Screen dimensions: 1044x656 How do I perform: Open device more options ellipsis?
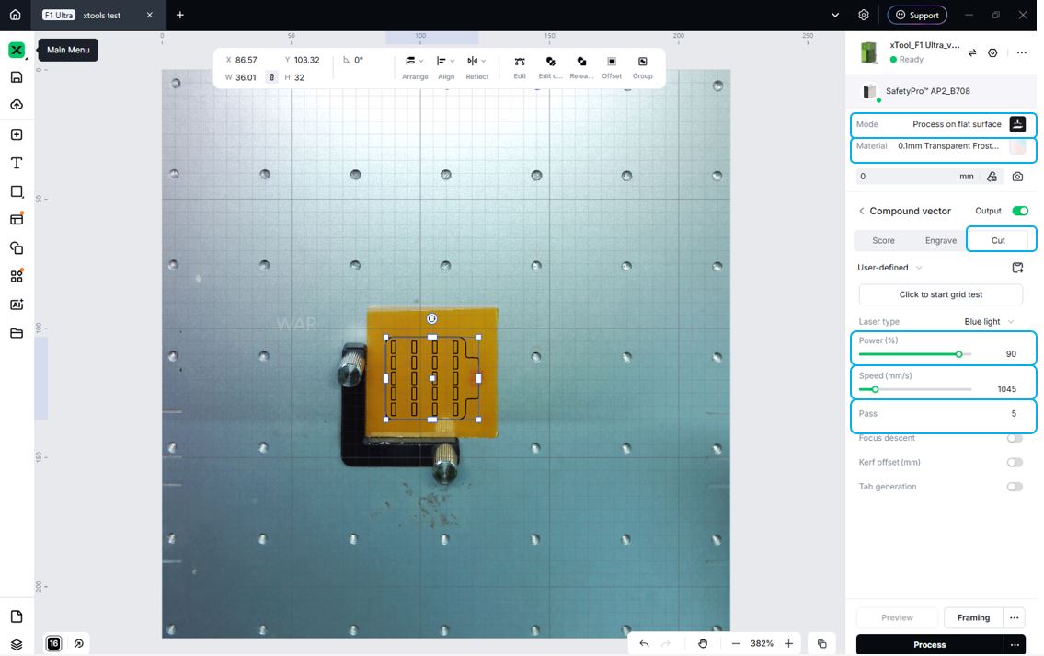[1021, 52]
